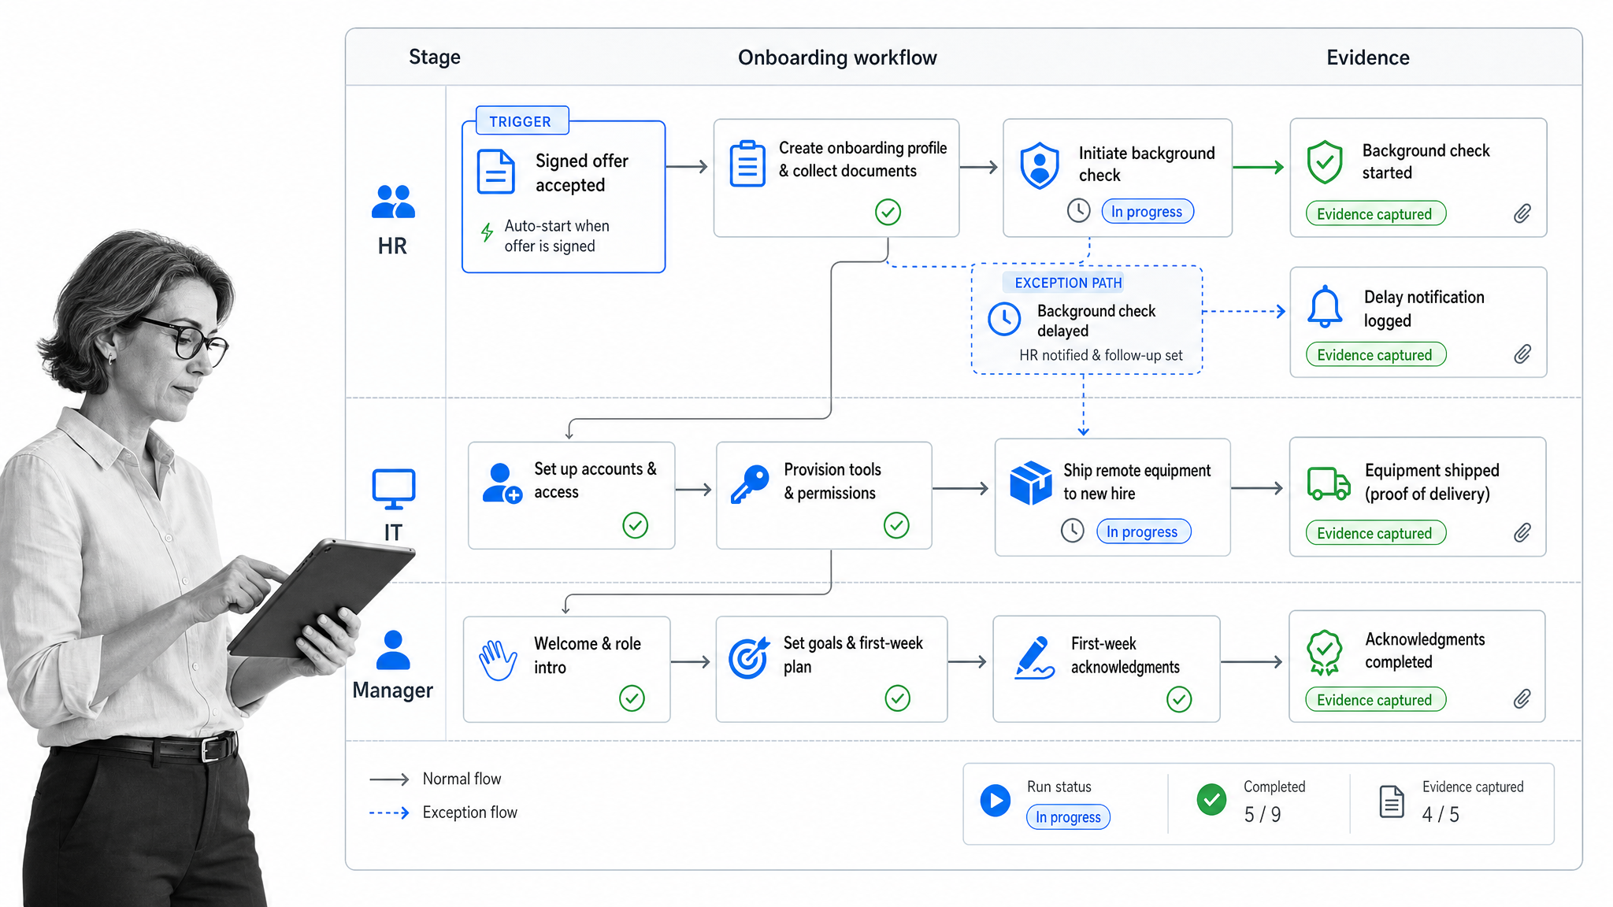Viewport: 1613px width, 907px height.
Task: Click the 4 / 5 evidence count
Action: click(1441, 814)
